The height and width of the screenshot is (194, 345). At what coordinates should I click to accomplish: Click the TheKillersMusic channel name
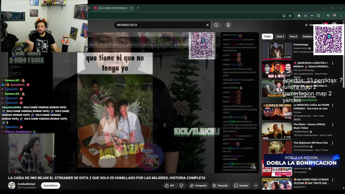[301, 132]
